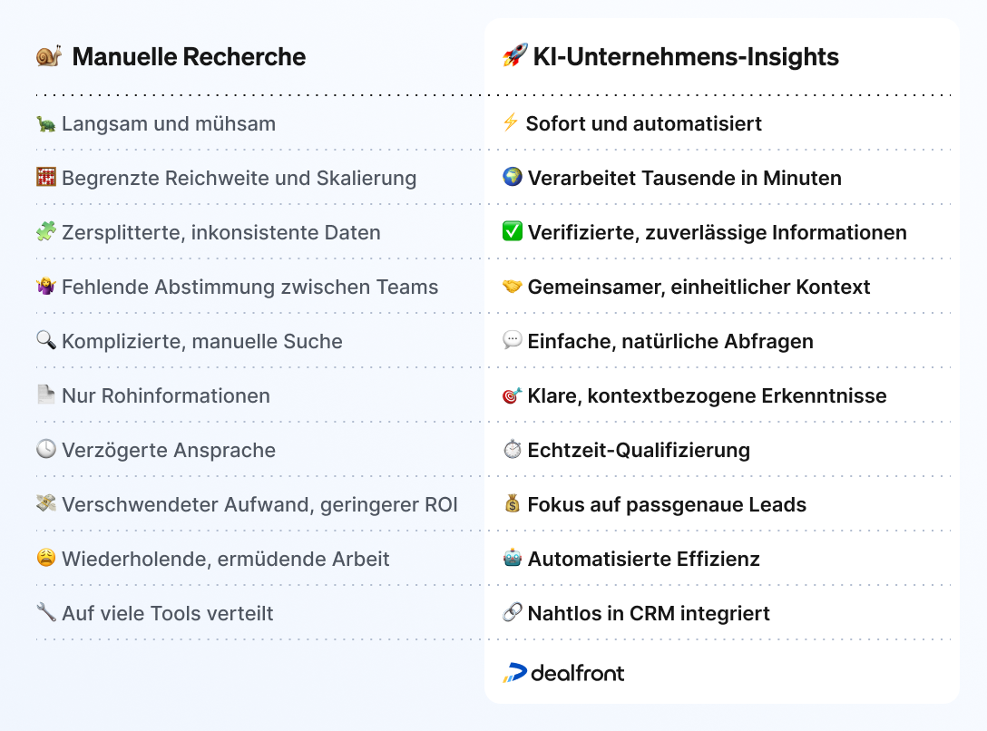Image resolution: width=987 pixels, height=731 pixels.
Task: Click the turtle icon next to Langsam und mühsam
Action: [46, 124]
